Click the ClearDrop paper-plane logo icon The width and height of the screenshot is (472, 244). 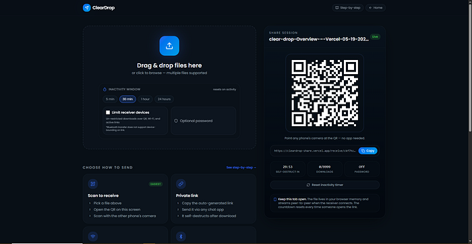[x=87, y=8]
